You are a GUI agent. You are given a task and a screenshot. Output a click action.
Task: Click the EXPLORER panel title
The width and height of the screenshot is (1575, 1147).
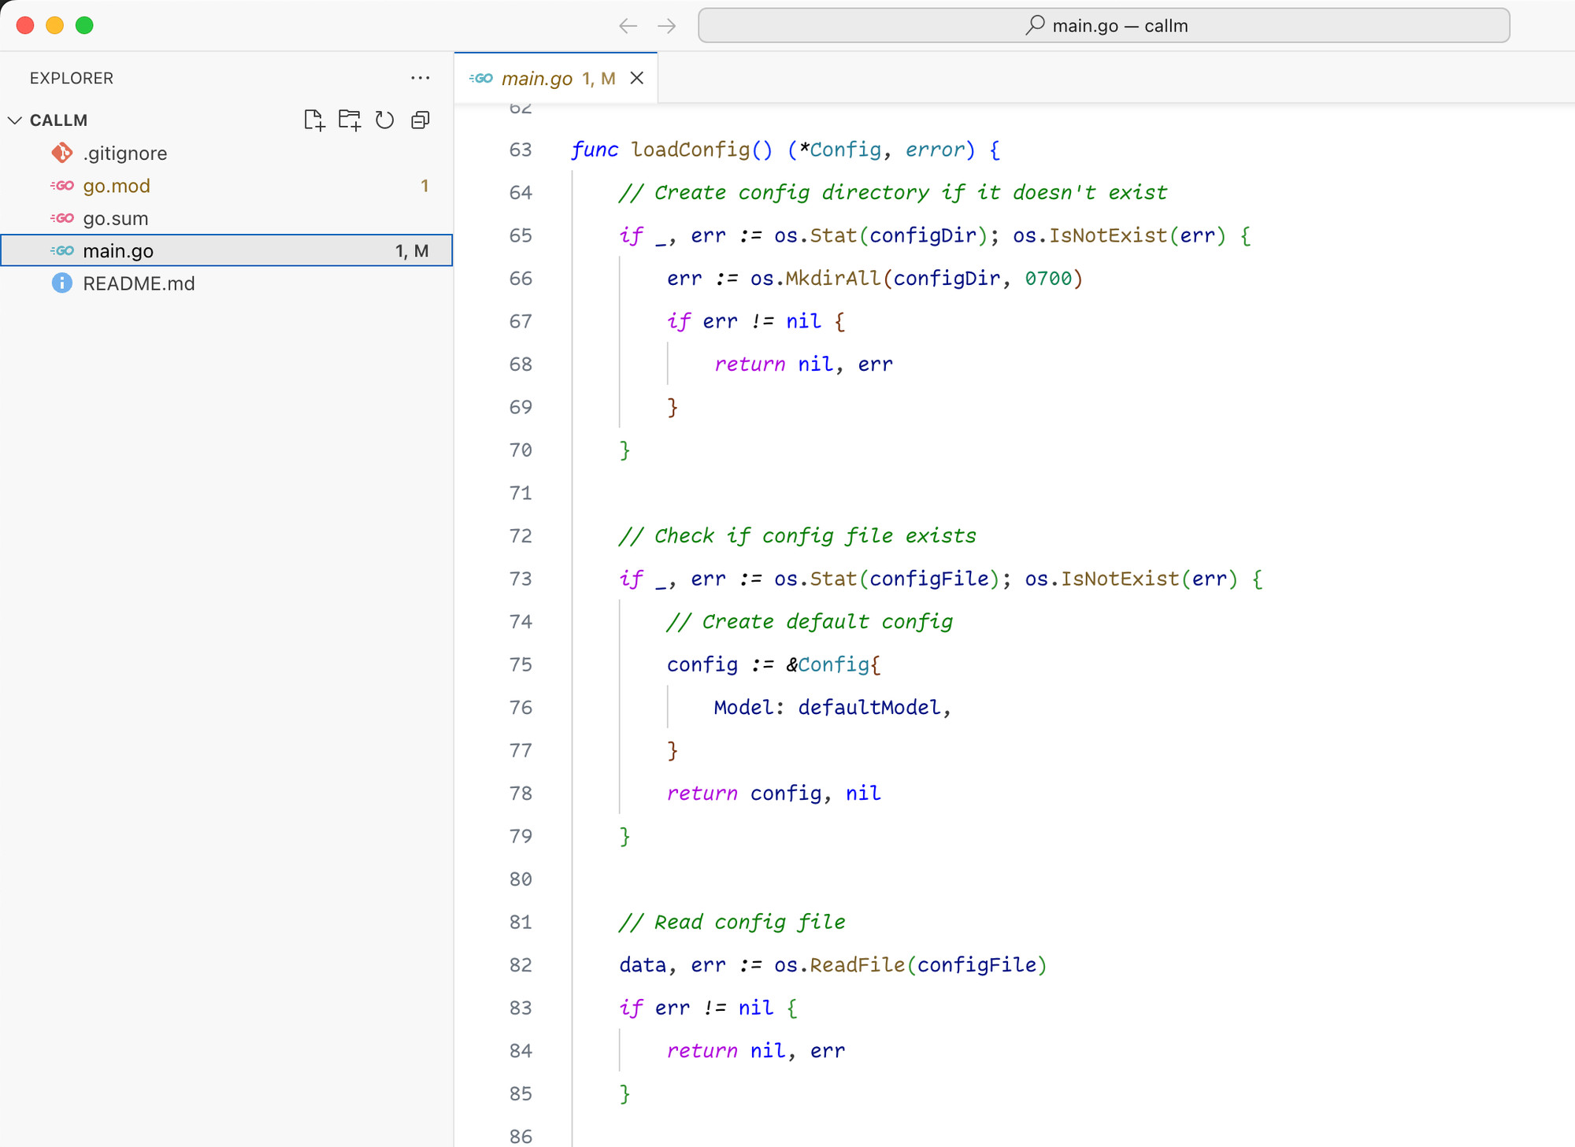point(72,78)
